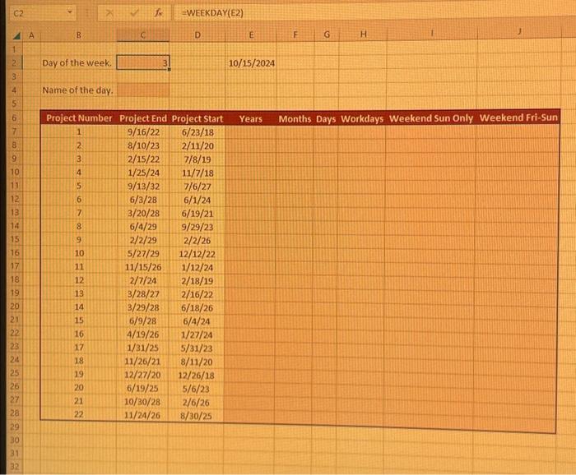Click Project End date 1/31/25
This screenshot has width=576, height=475.
coord(142,348)
